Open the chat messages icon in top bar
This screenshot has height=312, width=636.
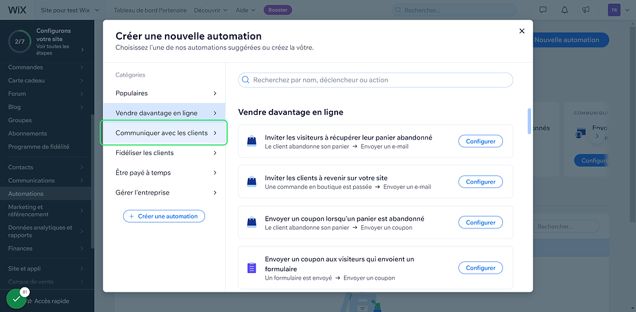tap(543, 10)
